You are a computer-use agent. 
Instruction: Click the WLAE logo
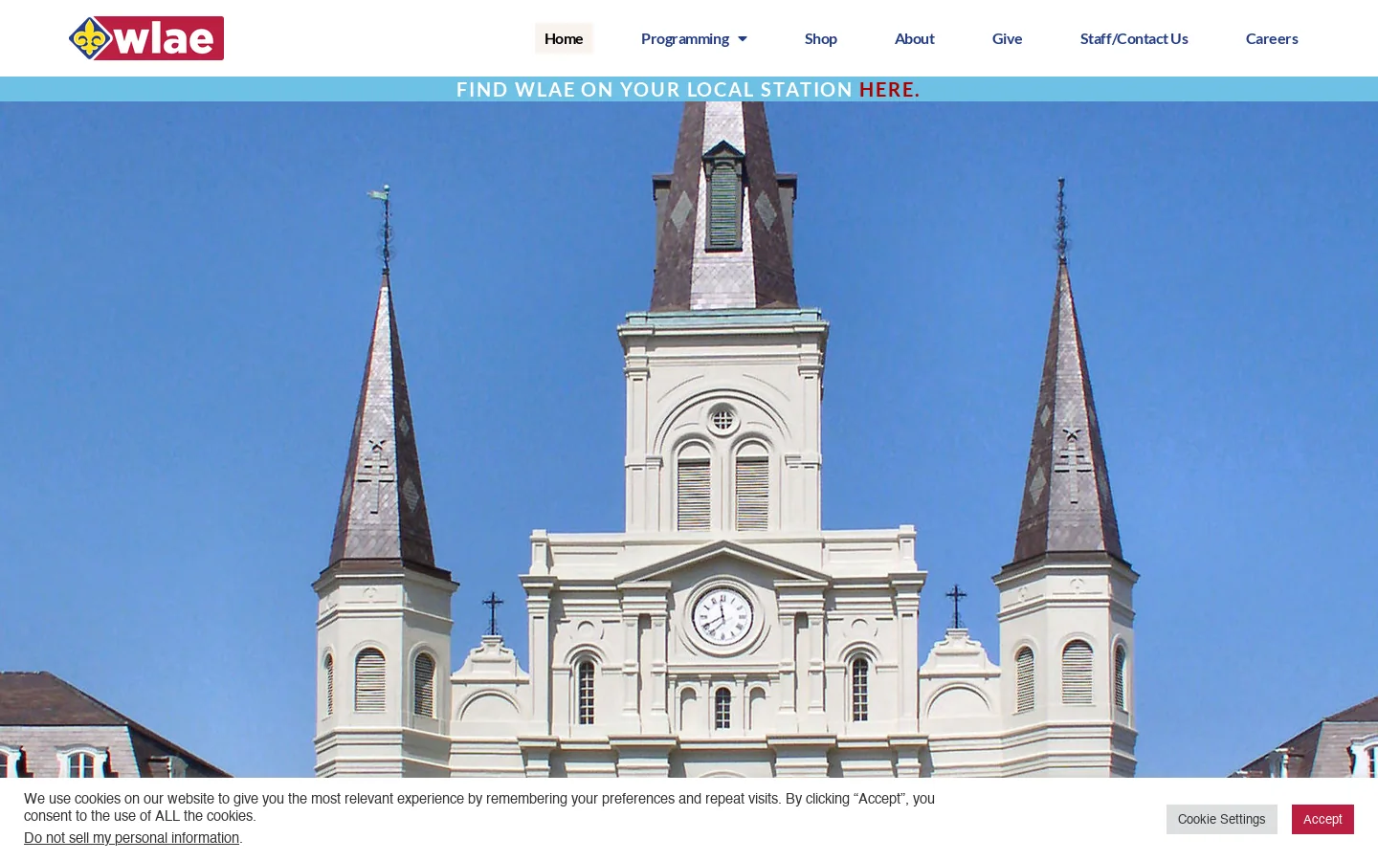coord(146,38)
